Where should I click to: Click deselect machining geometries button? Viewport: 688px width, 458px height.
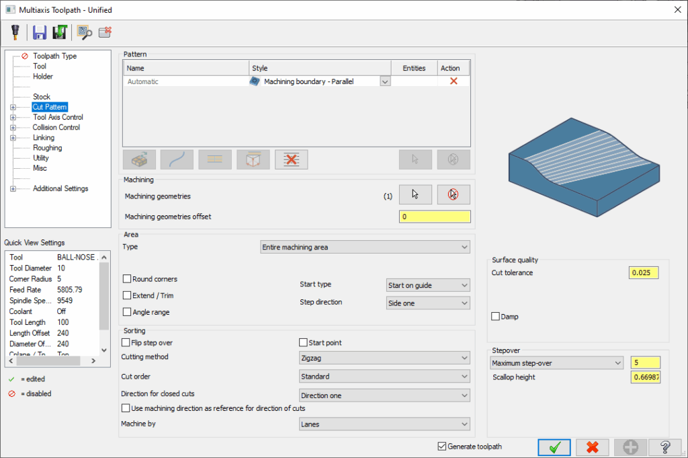[454, 194]
